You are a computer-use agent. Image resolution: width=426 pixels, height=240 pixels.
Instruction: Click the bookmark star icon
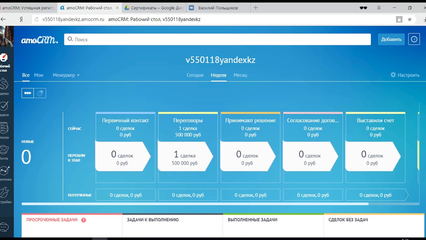pyautogui.click(x=410, y=19)
